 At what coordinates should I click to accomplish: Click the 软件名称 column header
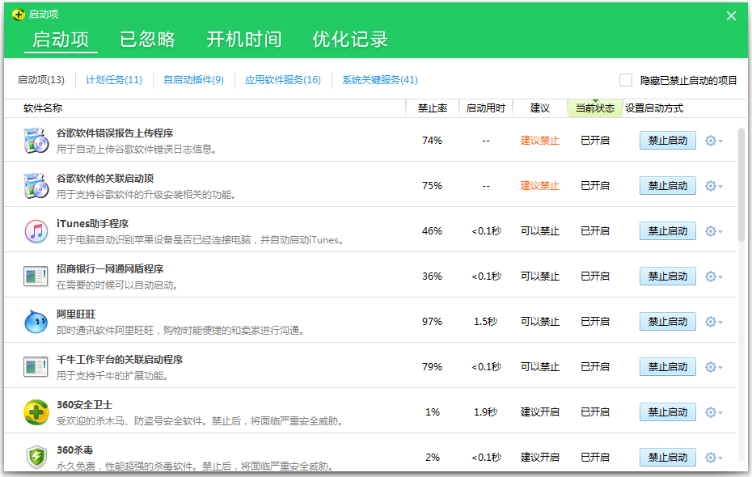43,108
